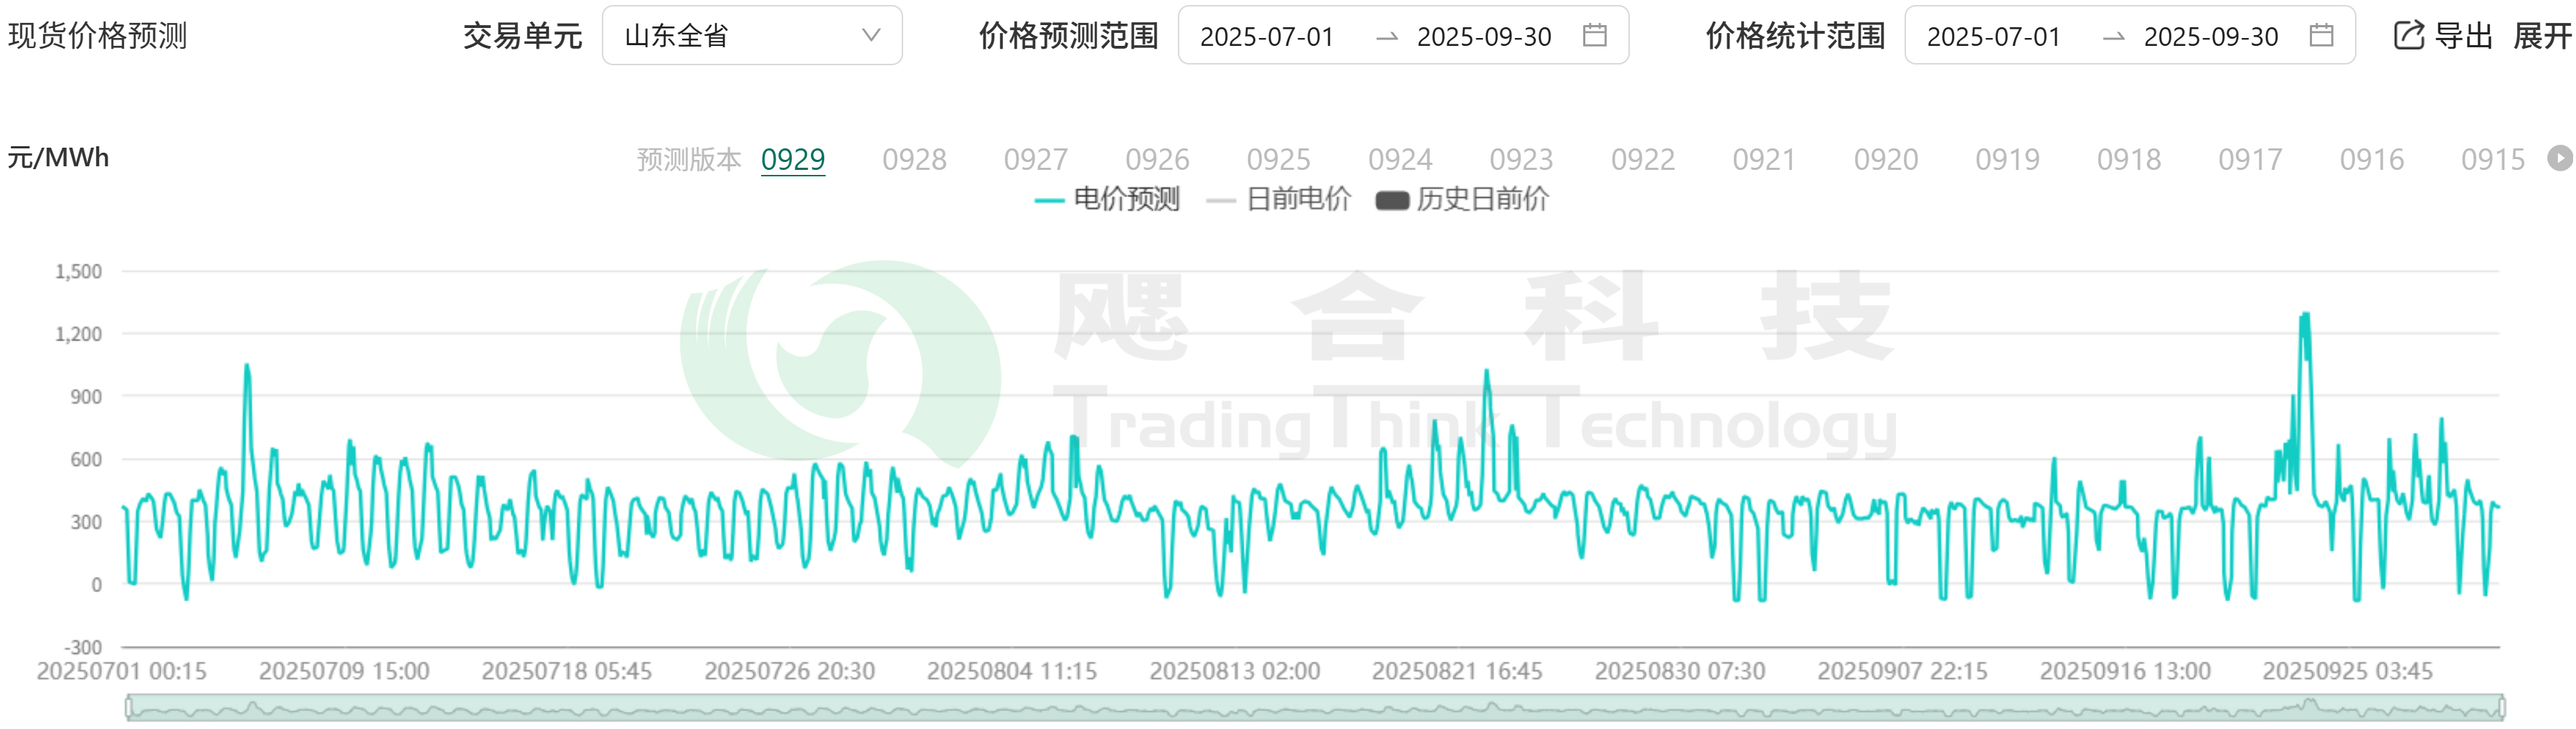The width and height of the screenshot is (2576, 729).
Task: Click statistics range end date 2025-09-30
Action: pos(2210,37)
